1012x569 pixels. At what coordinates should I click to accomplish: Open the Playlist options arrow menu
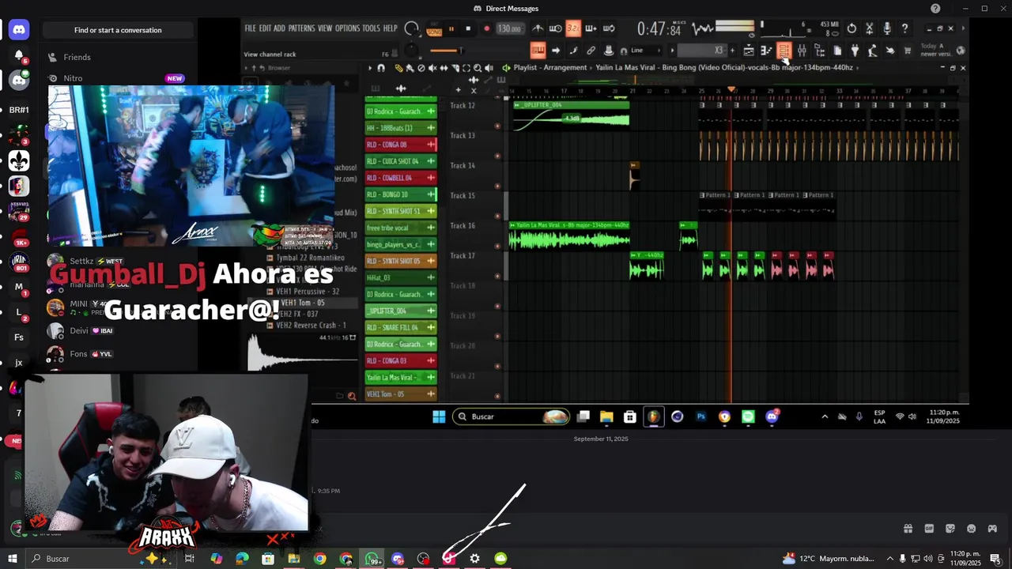370,68
